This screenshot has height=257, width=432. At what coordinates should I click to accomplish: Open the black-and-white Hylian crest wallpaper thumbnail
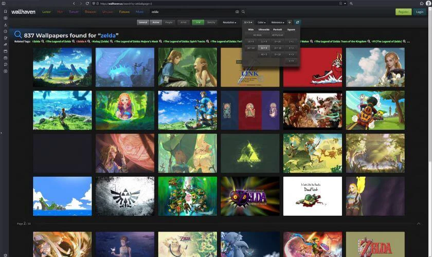pos(125,196)
